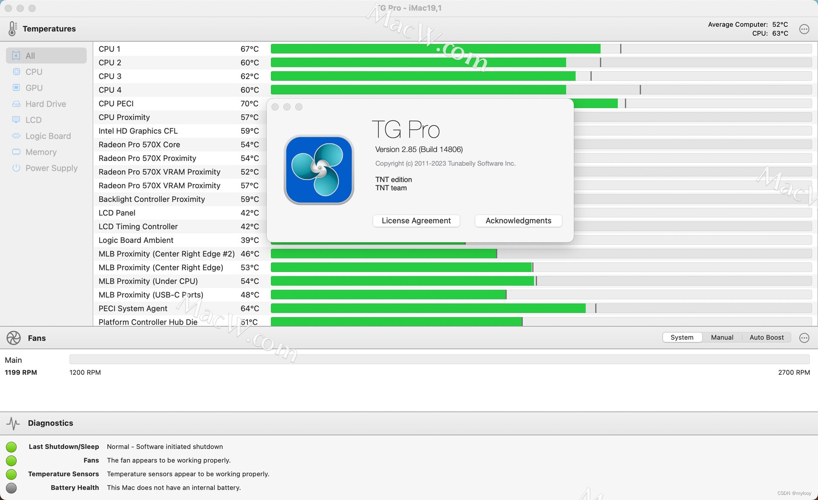Open the License Agreement
Image resolution: width=818 pixels, height=500 pixels.
point(416,221)
